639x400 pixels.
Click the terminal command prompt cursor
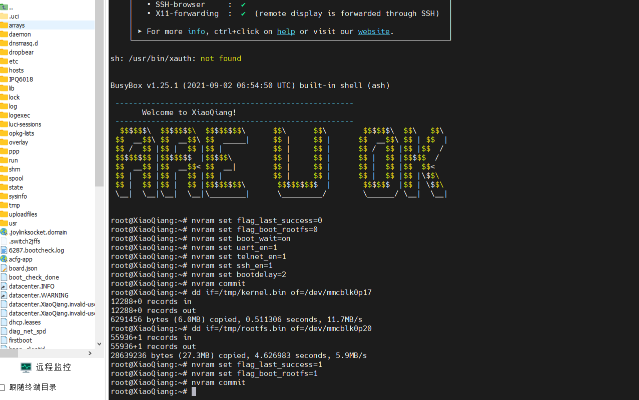pos(194,391)
